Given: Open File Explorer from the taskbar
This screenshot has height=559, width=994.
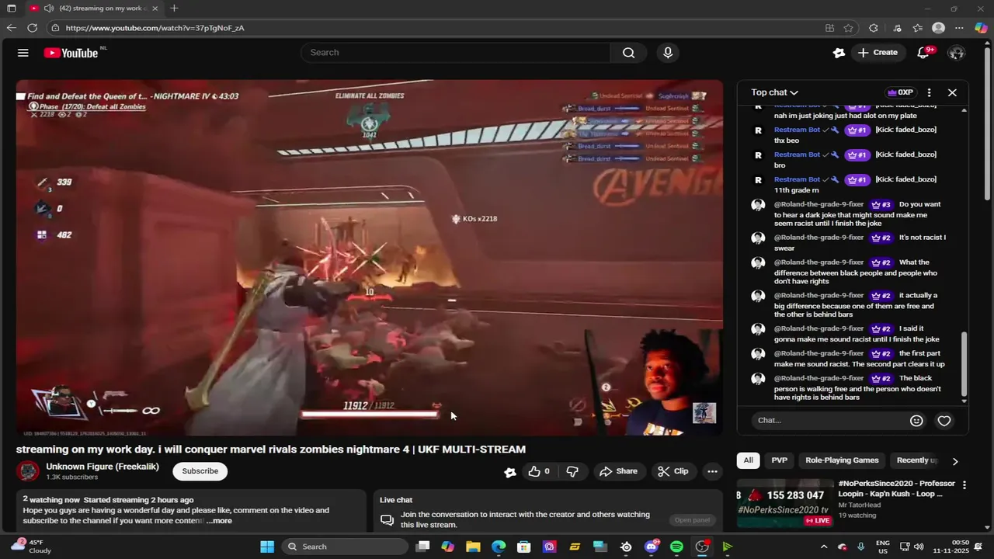Looking at the screenshot, I should pyautogui.click(x=473, y=547).
